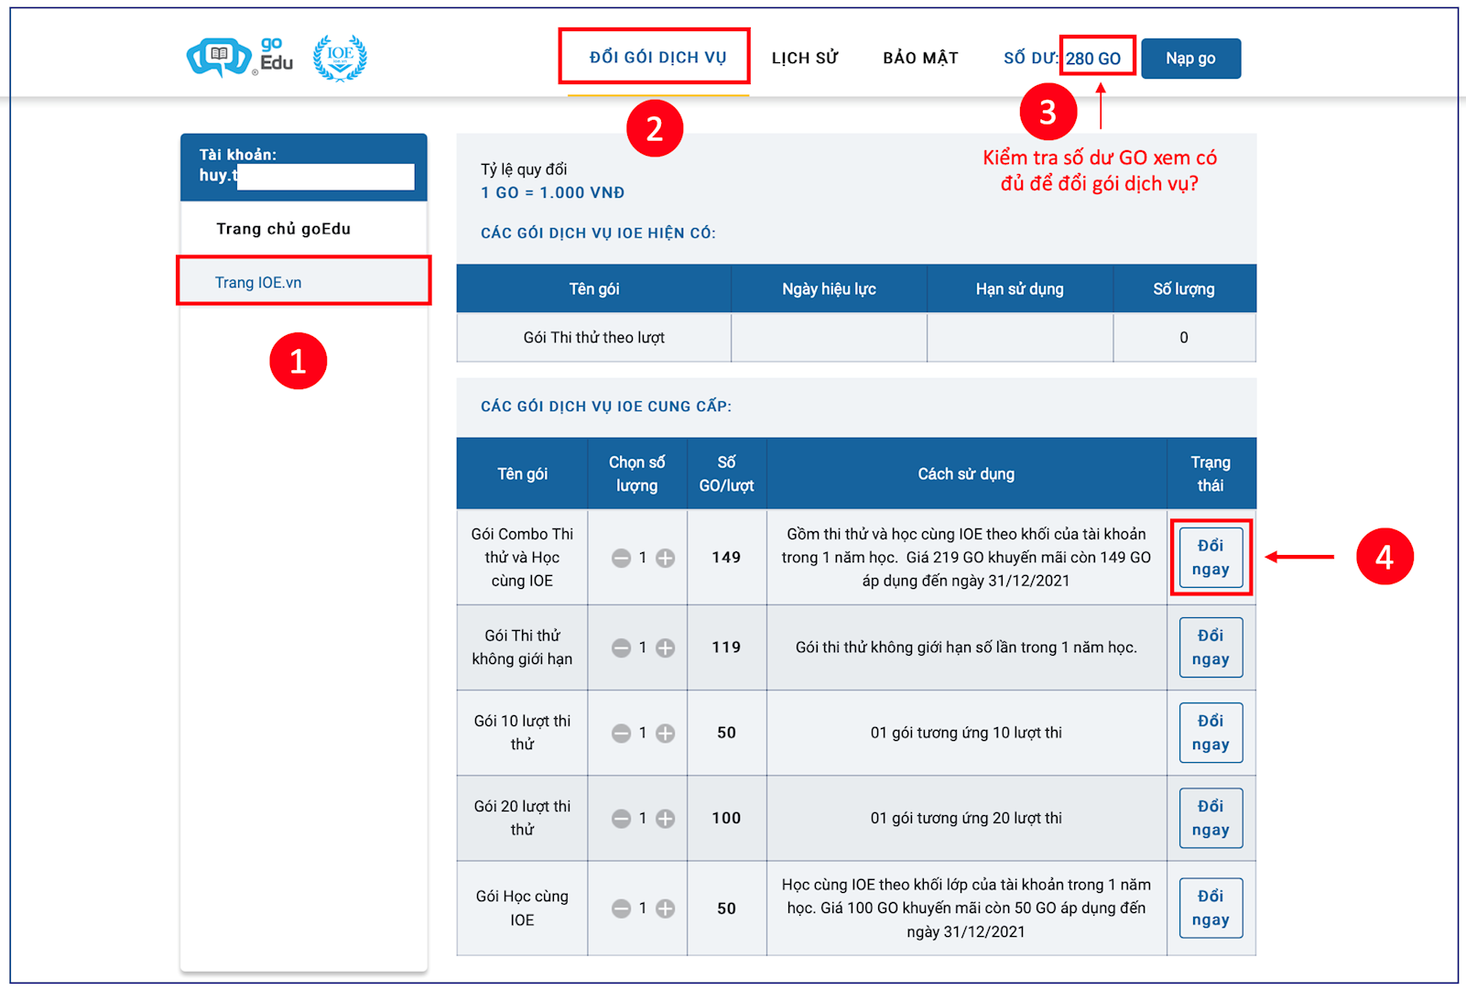Click the '100' GO price cell
This screenshot has height=990, width=1466.
[726, 818]
